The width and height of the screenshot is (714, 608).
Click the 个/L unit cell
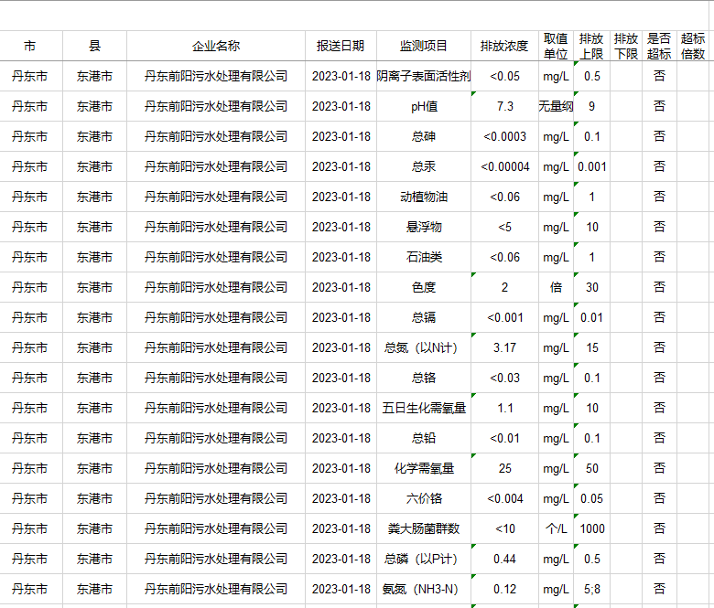point(556,528)
